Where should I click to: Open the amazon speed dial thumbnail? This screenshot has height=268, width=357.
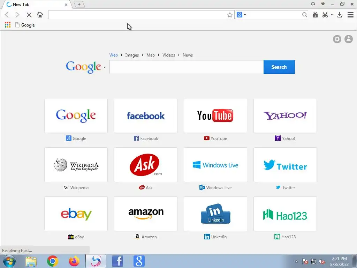[146, 214]
